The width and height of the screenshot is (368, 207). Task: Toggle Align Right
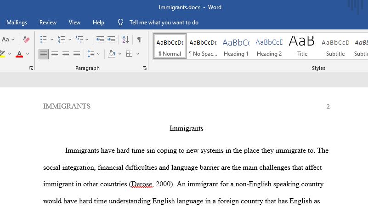[x=66, y=54]
